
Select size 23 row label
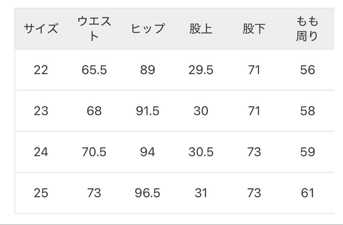click(41, 111)
